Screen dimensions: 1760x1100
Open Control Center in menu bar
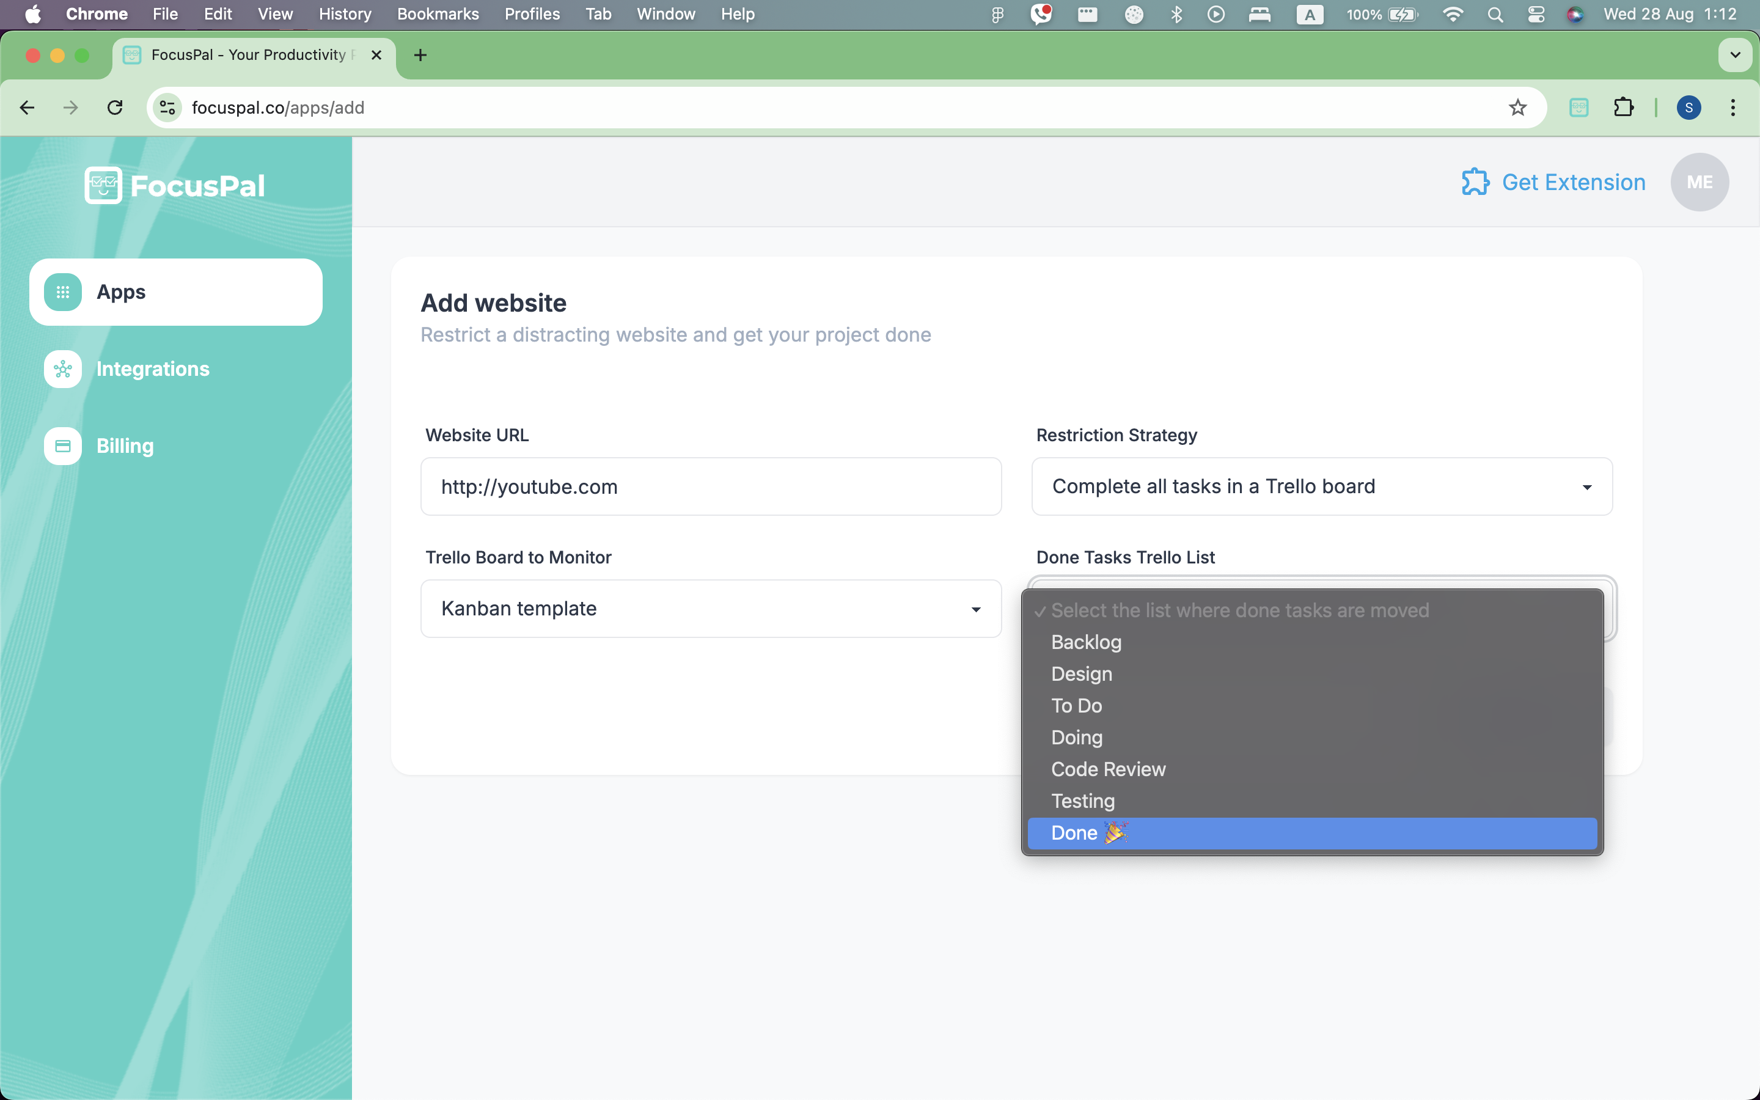[x=1536, y=14]
